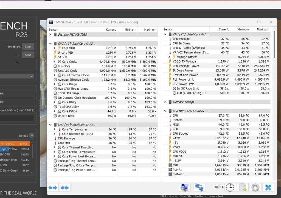The height and width of the screenshot is (198, 281).
Task: Click the log file with plus icon
Action: pos(243,187)
